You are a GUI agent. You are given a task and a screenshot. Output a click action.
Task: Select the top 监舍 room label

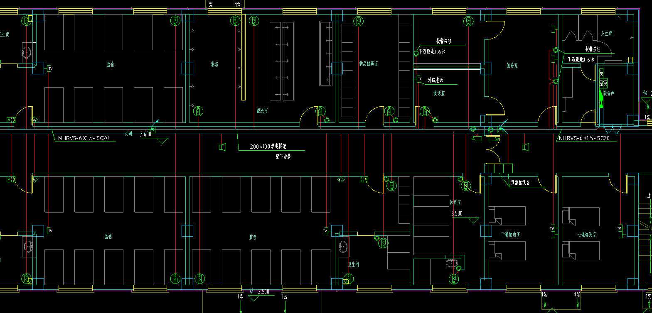(110, 64)
